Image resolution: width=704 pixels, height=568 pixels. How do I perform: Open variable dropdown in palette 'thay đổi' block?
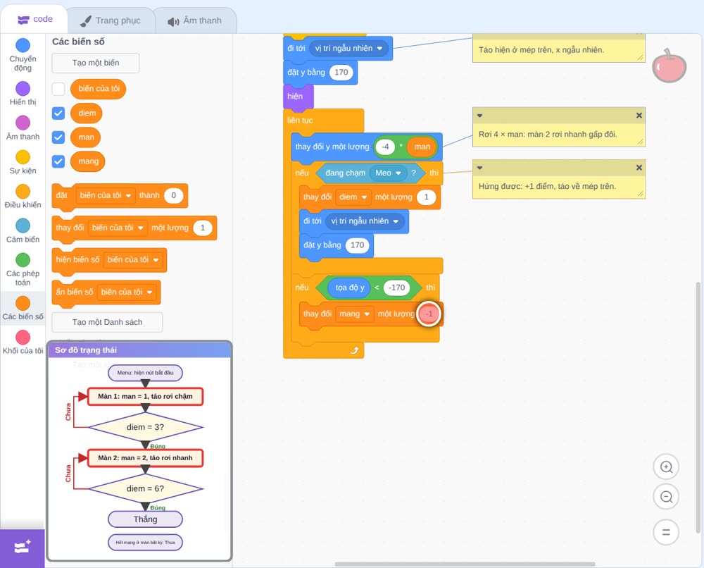[117, 228]
